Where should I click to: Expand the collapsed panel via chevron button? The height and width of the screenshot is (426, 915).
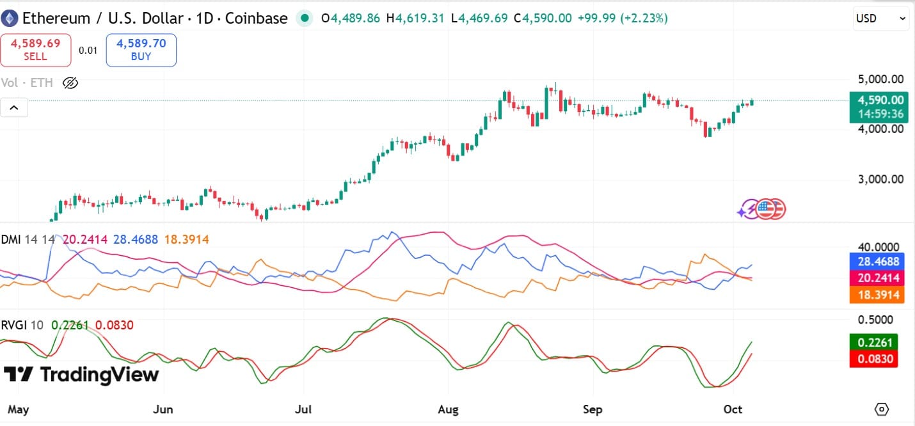(x=14, y=107)
